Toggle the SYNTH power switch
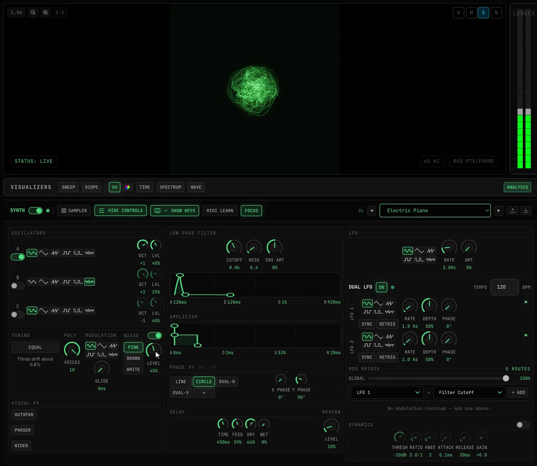 pyautogui.click(x=36, y=211)
